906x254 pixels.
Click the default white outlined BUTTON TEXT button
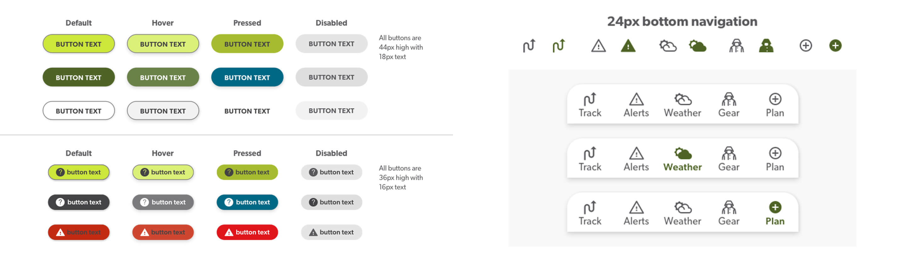pyautogui.click(x=78, y=110)
